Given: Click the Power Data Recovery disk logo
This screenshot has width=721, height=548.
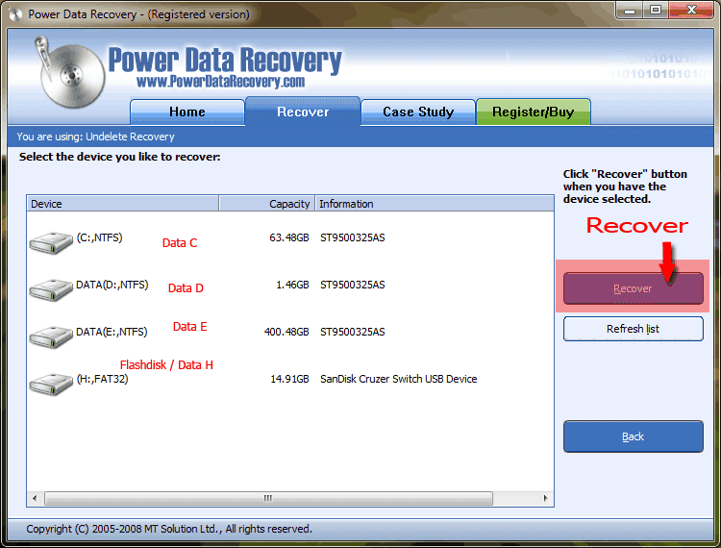Looking at the screenshot, I should point(70,72).
